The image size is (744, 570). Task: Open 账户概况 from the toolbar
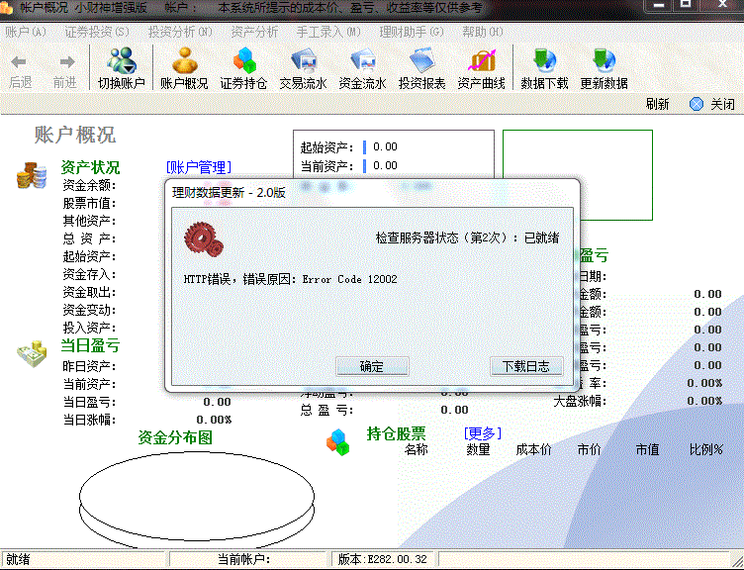pos(184,68)
